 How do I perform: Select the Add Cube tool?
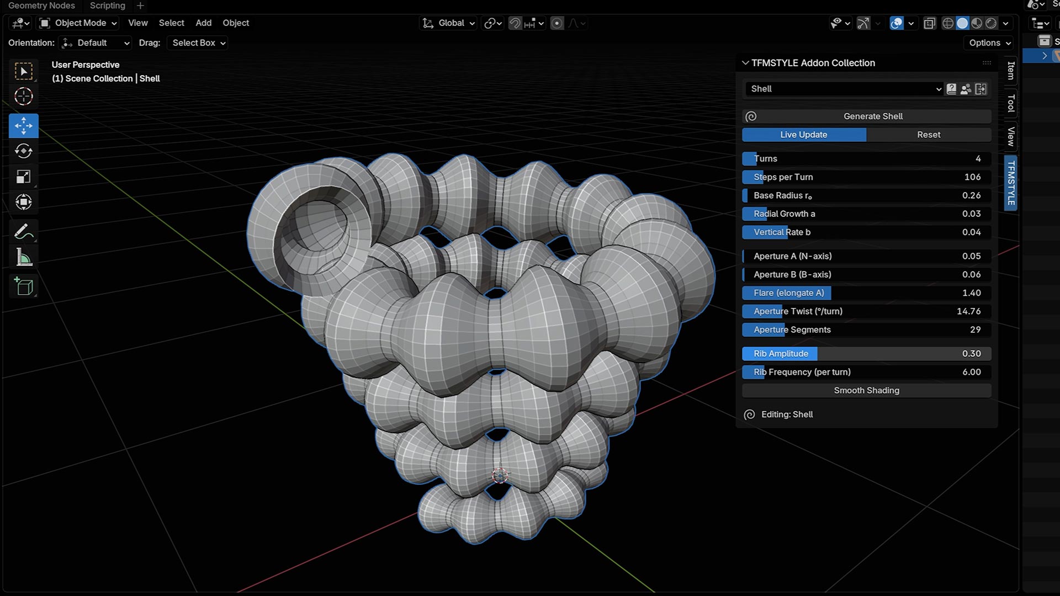pos(23,286)
